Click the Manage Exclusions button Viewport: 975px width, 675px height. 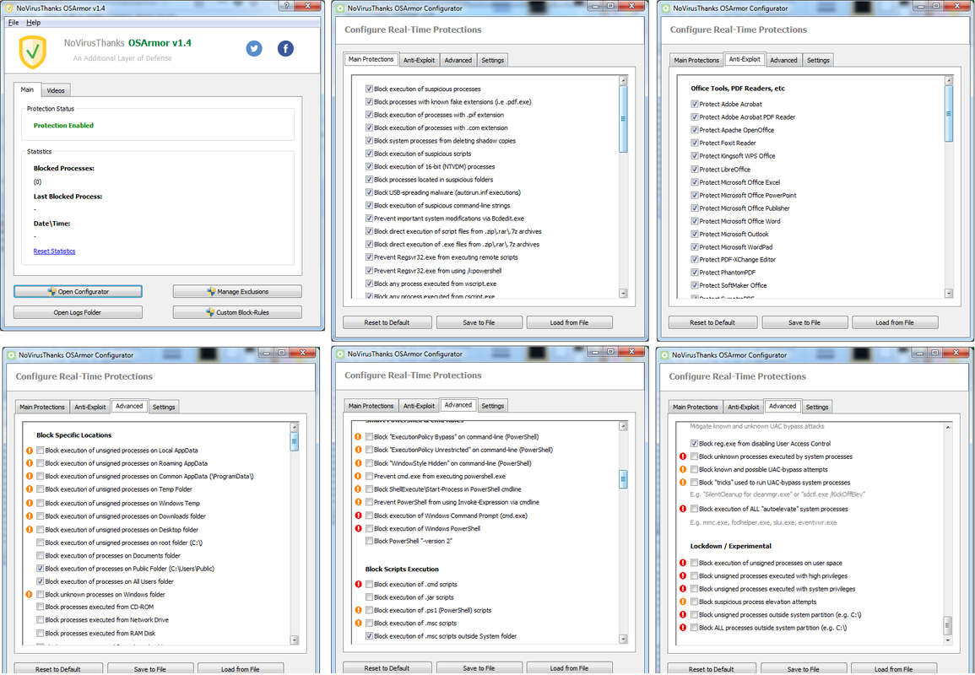pos(237,291)
